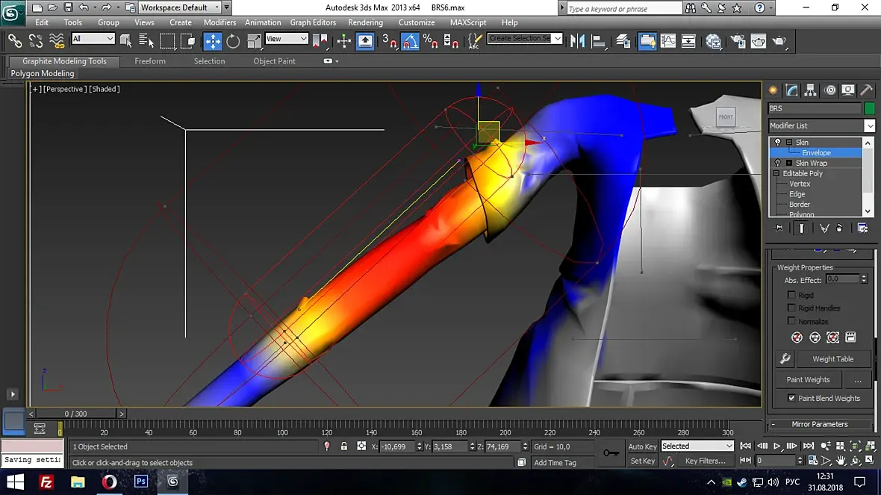Open the Graph Editors menu
Viewport: 881px width, 495px height.
(x=313, y=22)
